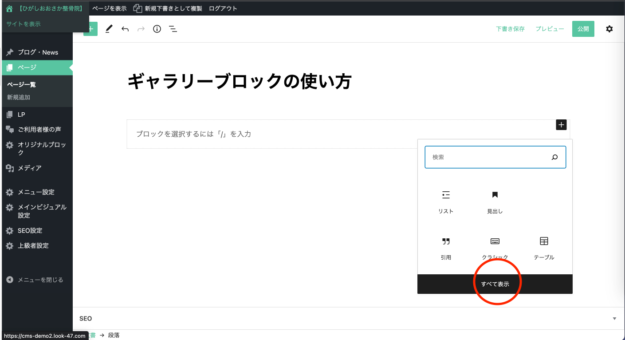The image size is (625, 340).
Task: Insert the 見出し heading block
Action: click(x=495, y=201)
